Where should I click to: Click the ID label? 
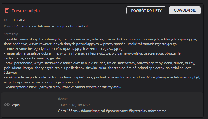point(6,20)
